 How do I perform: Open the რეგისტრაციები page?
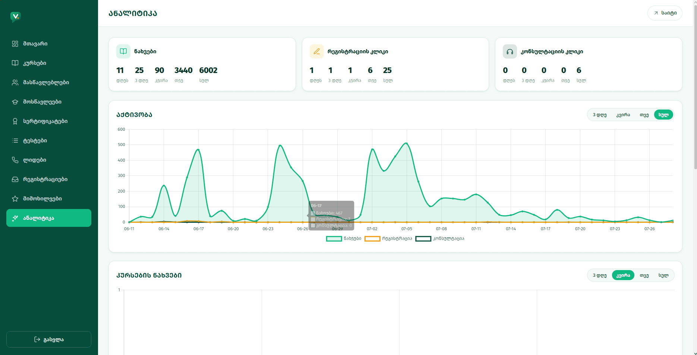49,179
